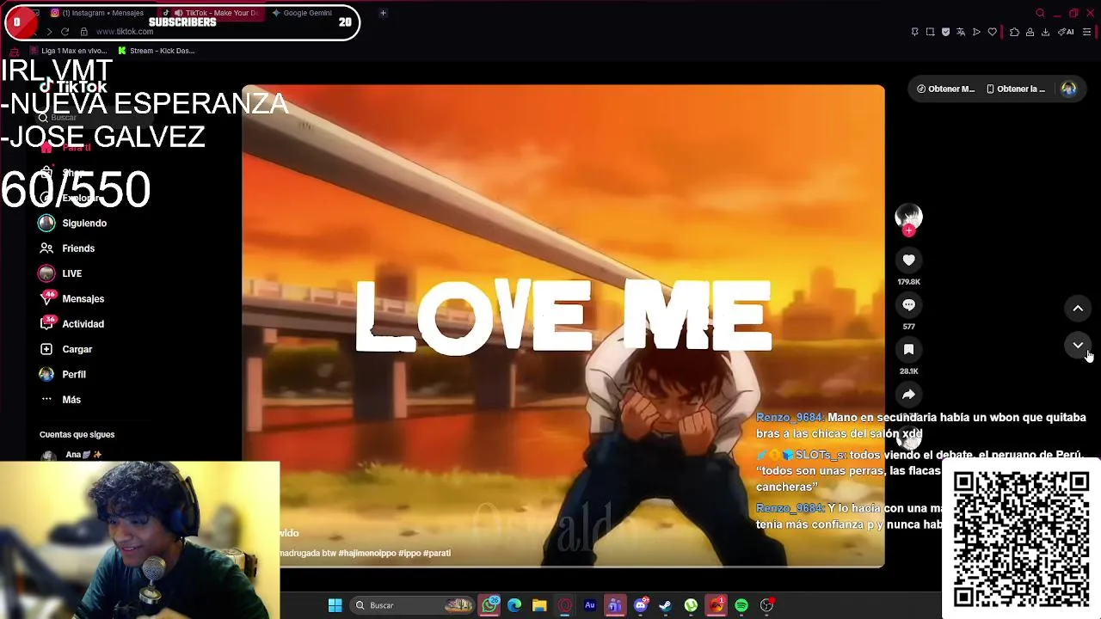Expand the Más menu
The image size is (1101, 619).
tap(60, 400)
